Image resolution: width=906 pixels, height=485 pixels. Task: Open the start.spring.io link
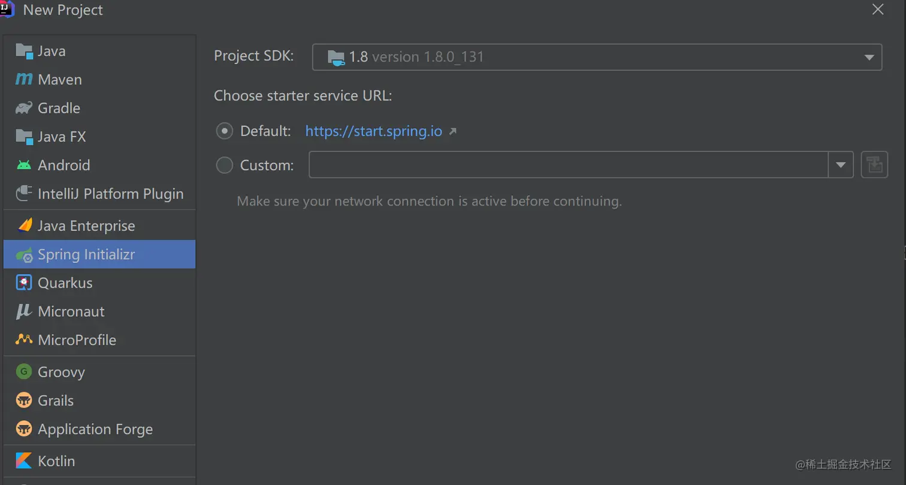pos(374,131)
